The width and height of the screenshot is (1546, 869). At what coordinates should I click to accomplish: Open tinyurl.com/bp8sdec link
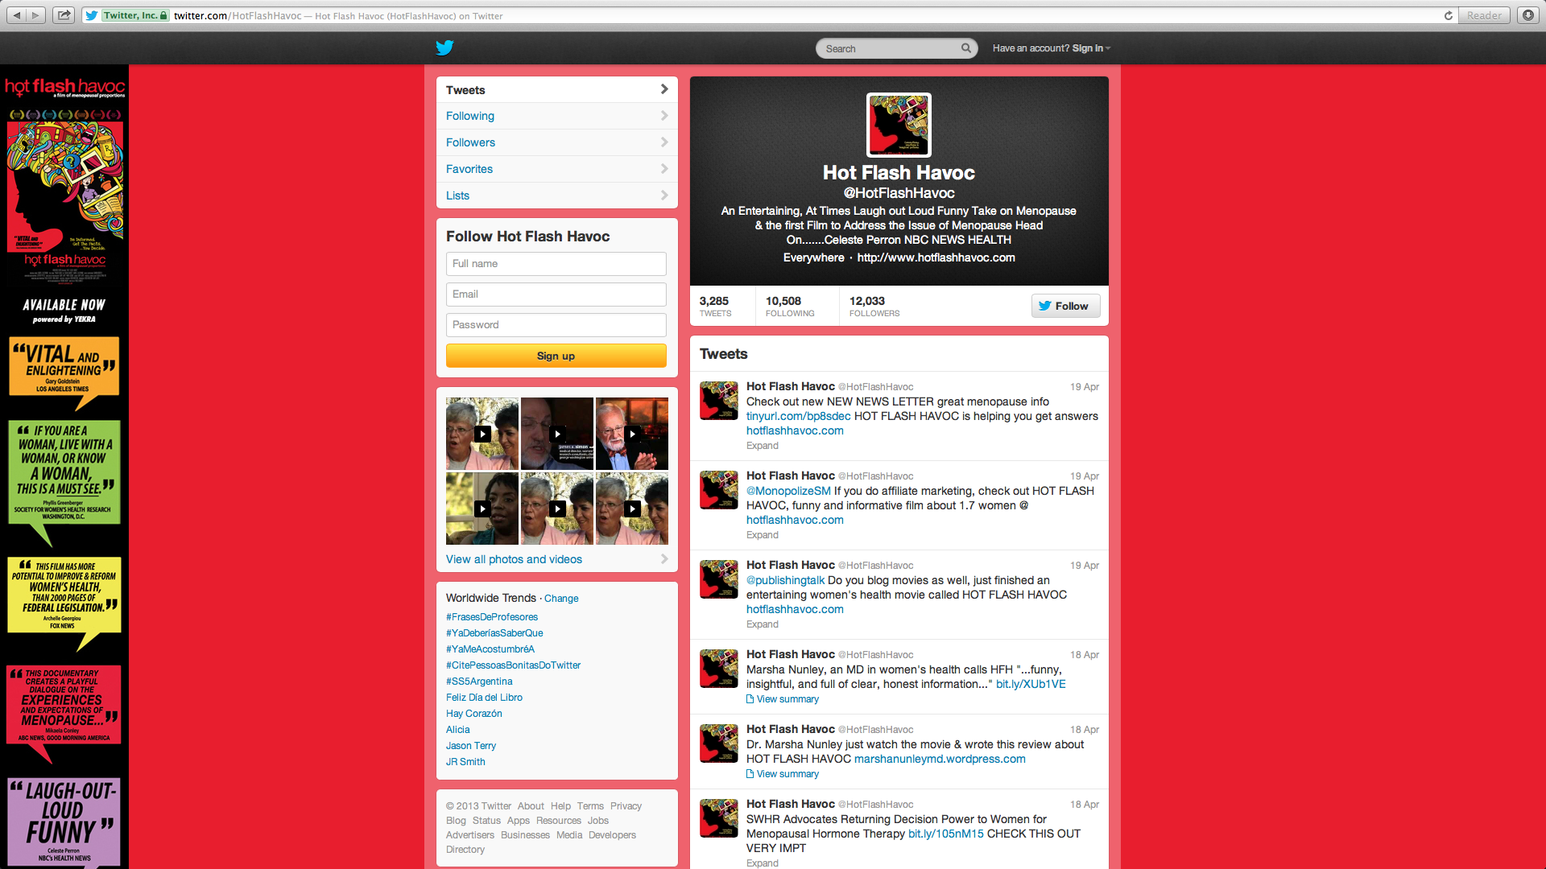click(x=798, y=416)
